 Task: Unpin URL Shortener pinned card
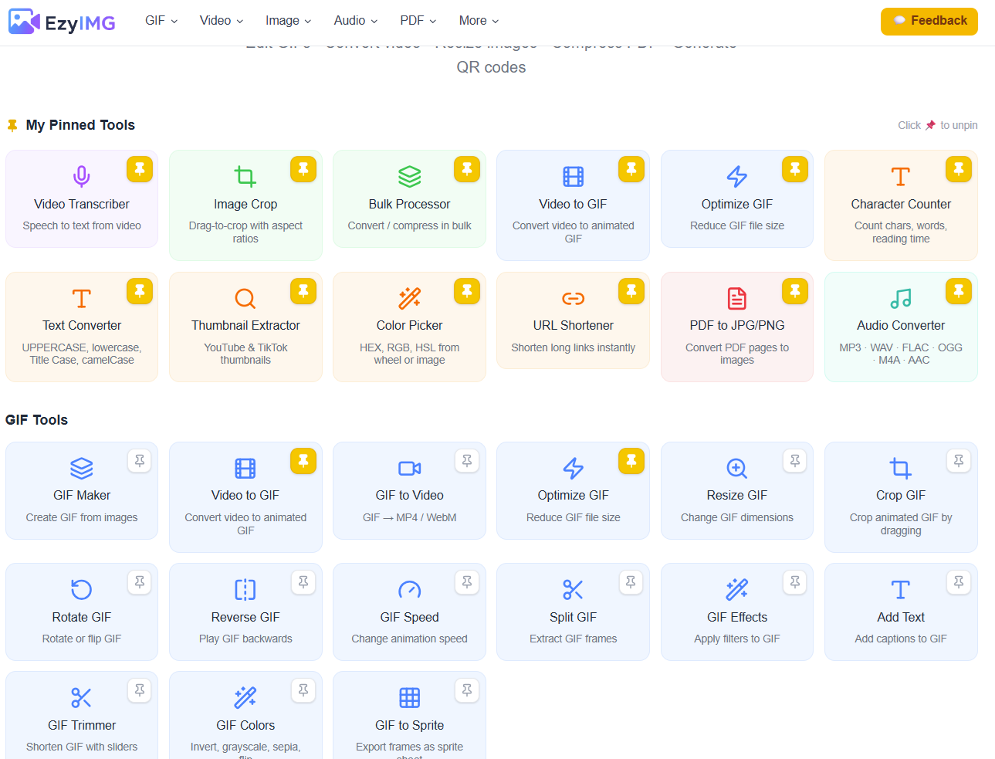631,291
